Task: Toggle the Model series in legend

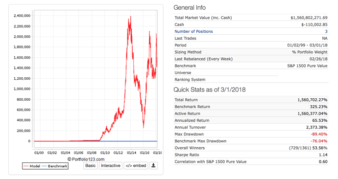Action: coord(32,166)
